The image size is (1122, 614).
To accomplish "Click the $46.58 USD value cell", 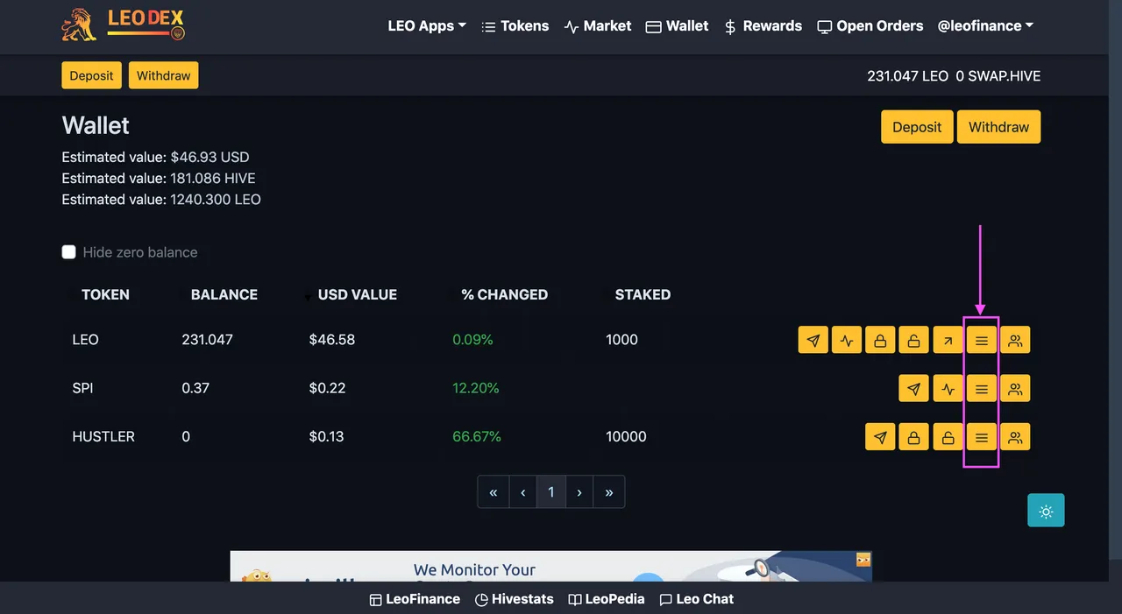I will pos(332,340).
